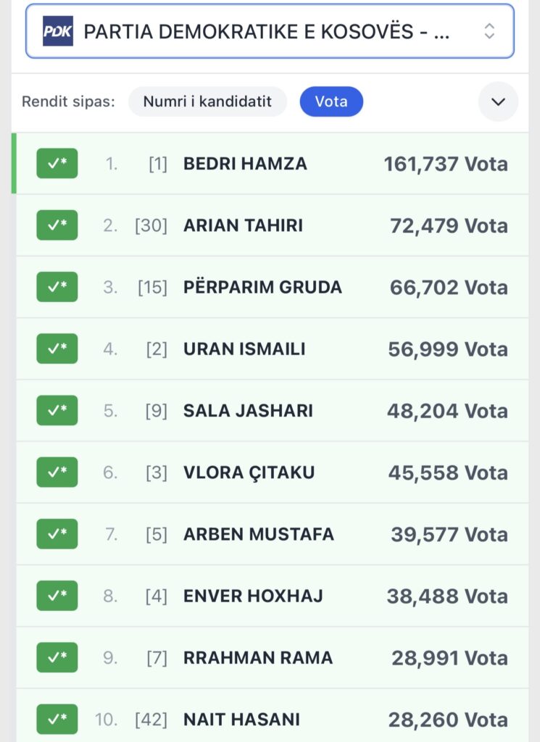Click green checkmark badge for Vlora Çitaku
Image resolution: width=540 pixels, height=742 pixels.
57,472
